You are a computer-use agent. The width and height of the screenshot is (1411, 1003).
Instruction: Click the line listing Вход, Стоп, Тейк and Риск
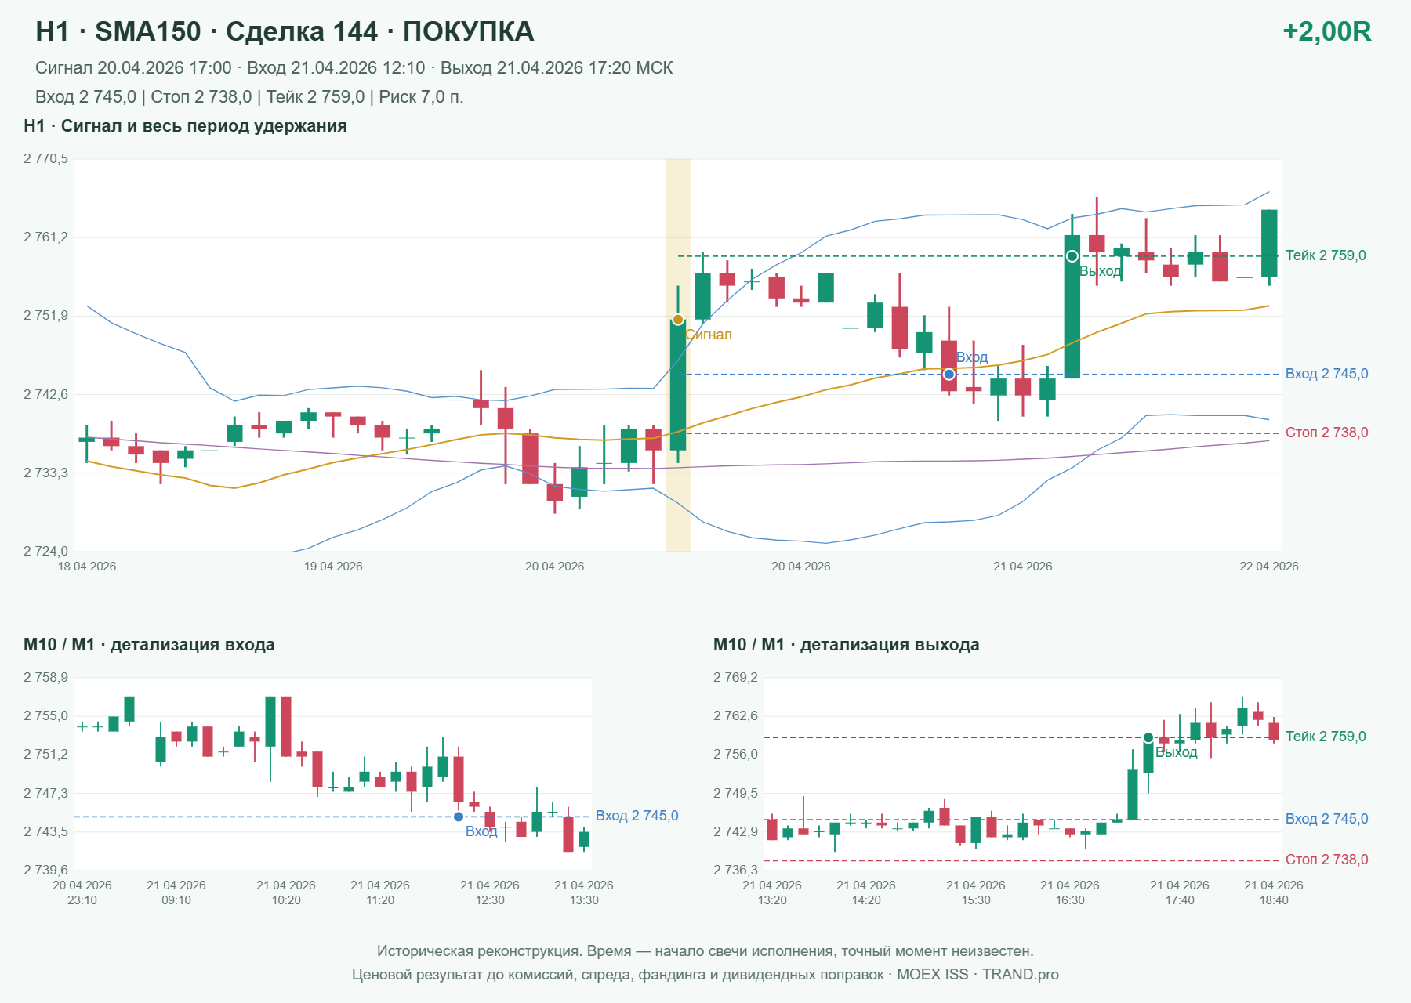[x=249, y=97]
